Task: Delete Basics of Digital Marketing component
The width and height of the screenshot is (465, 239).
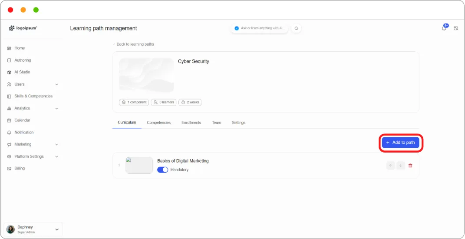Action: (x=410, y=166)
